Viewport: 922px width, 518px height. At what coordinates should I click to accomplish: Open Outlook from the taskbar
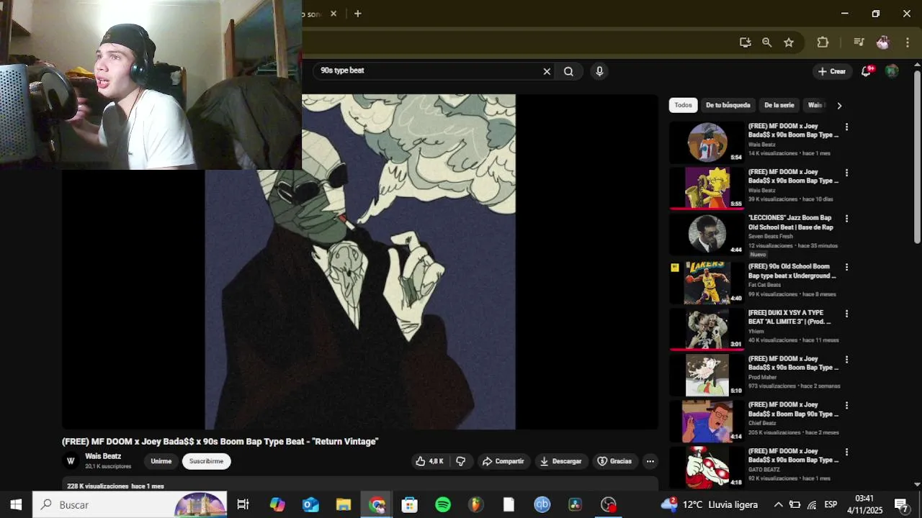[x=310, y=505]
